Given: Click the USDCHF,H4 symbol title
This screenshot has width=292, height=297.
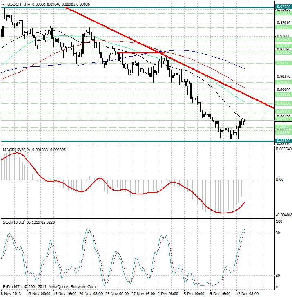Looking at the screenshot, I should pyautogui.click(x=19, y=4).
